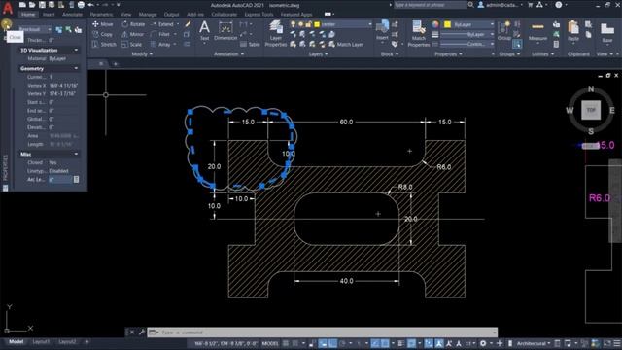Toggle polar tracking in the status bar

tap(343, 343)
